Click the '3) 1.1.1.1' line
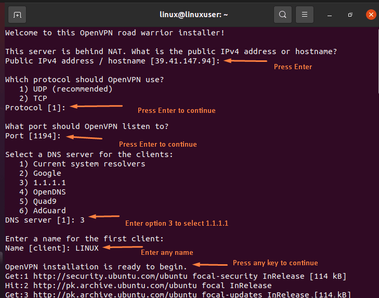The width and height of the screenshot is (379, 298). pos(43,183)
